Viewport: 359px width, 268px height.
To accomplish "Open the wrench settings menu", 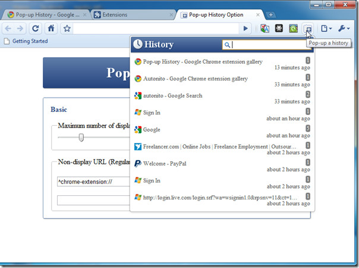I will [x=344, y=29].
